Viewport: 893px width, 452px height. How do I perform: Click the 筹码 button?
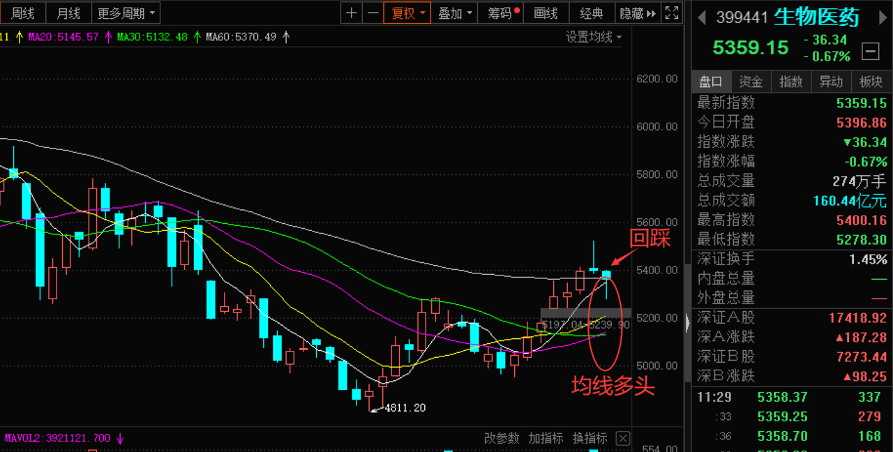tap(502, 13)
